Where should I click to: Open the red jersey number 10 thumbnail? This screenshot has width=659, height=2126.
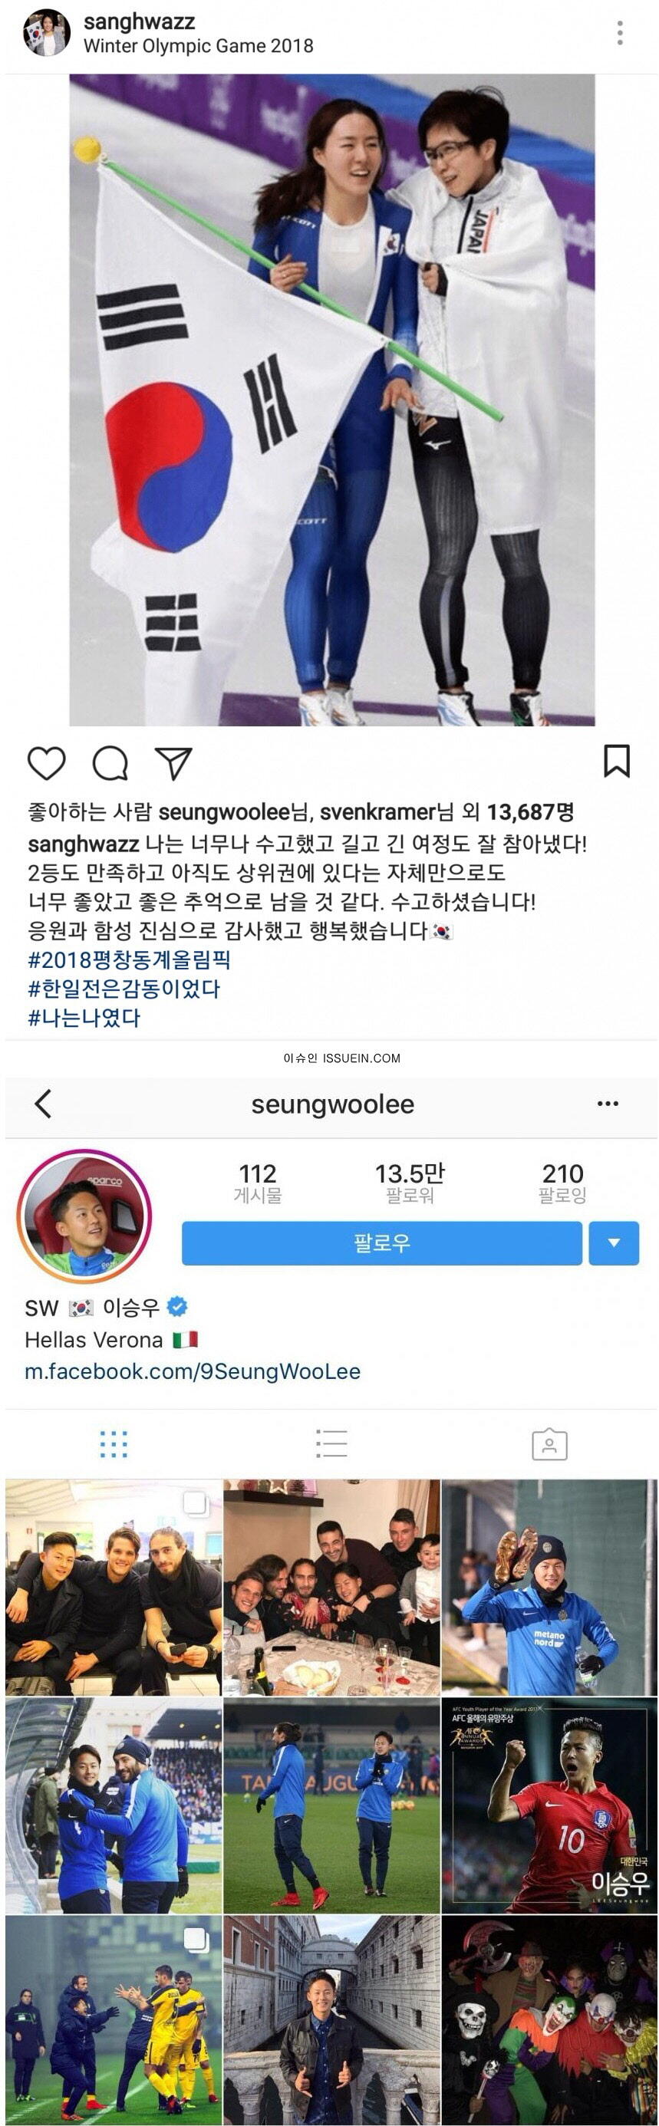point(549,1805)
